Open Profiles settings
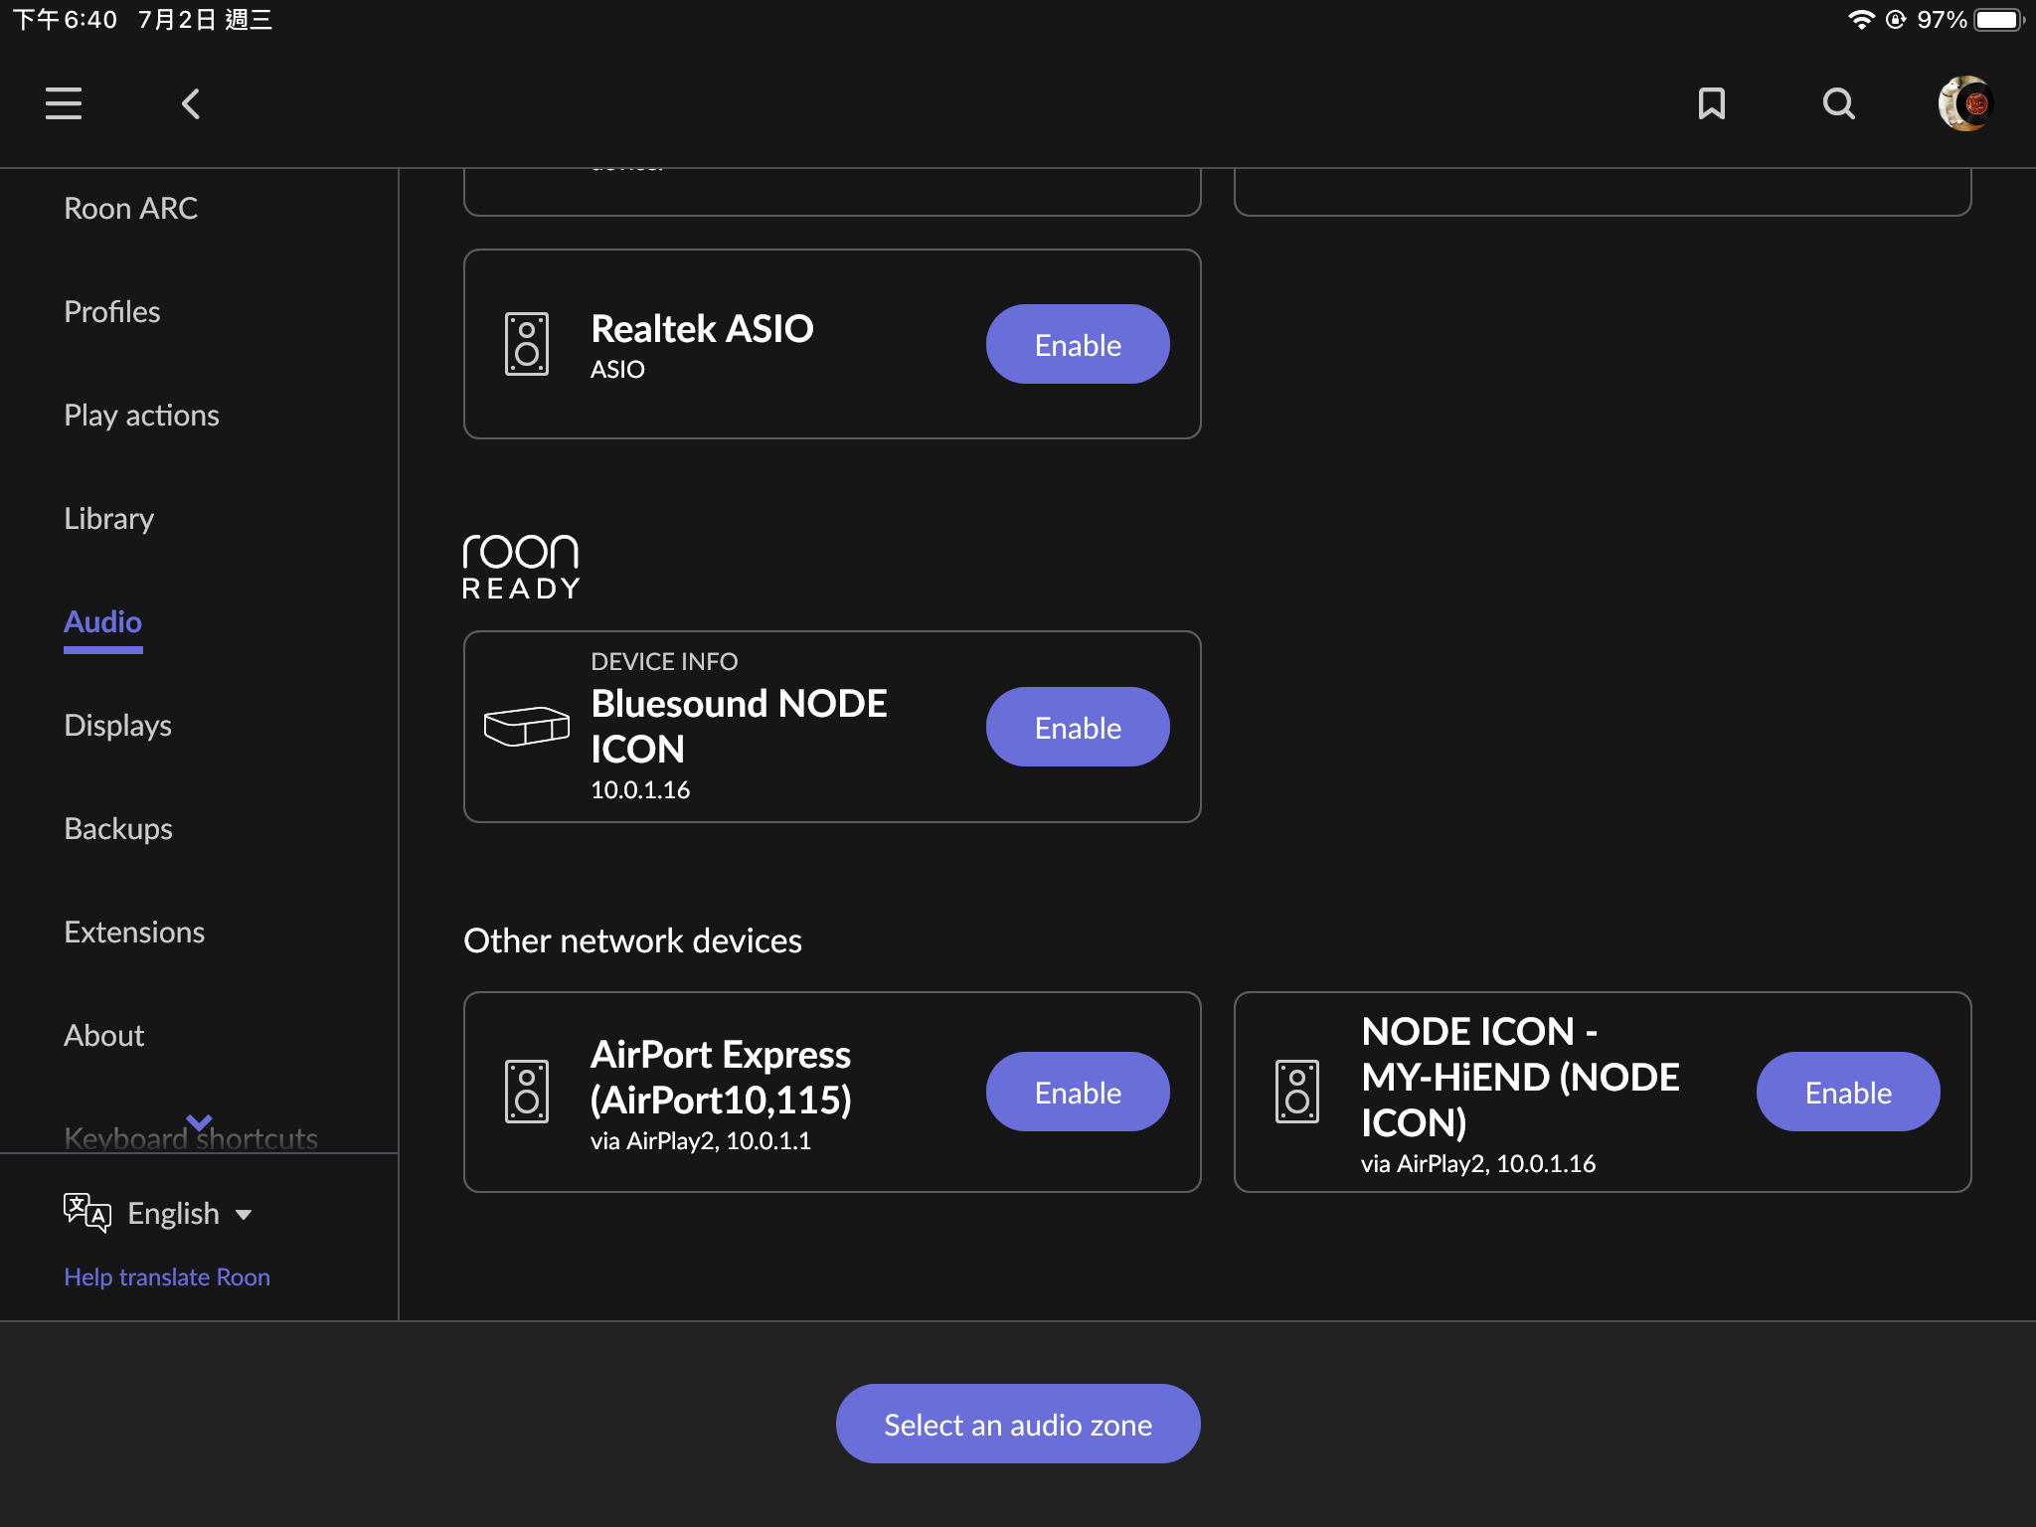 click(111, 311)
